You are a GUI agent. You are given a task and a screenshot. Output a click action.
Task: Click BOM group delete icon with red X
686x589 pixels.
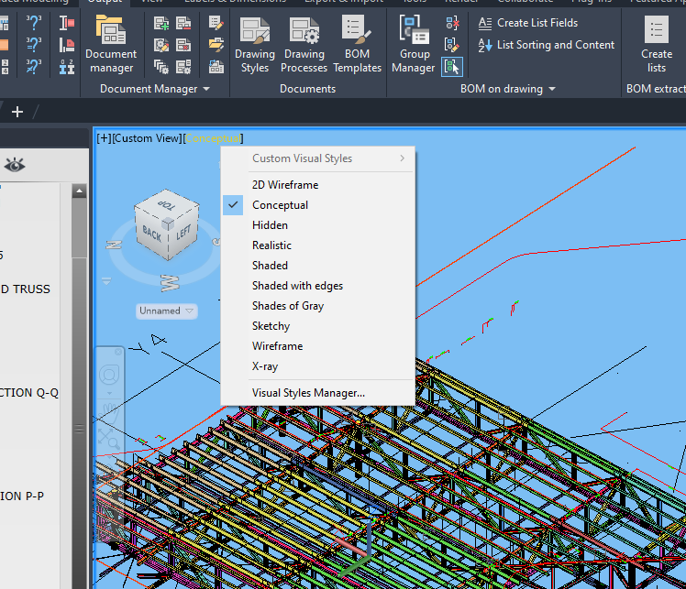[x=452, y=23]
